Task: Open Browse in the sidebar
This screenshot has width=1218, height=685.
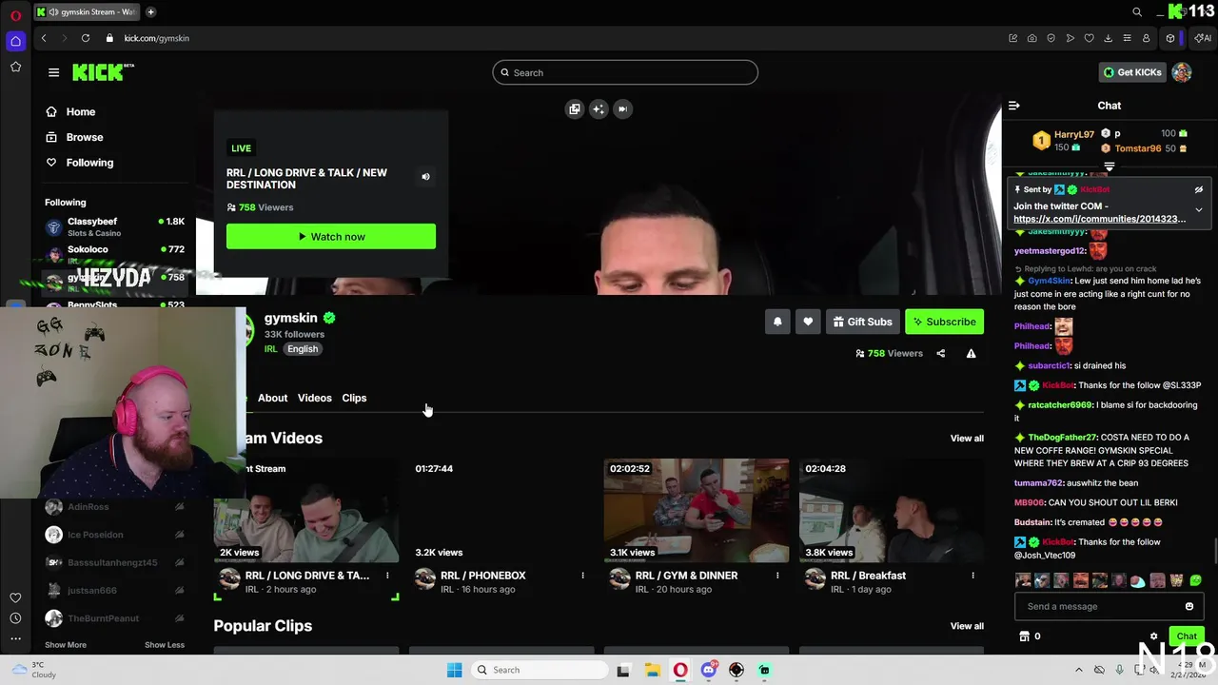Action: coord(84,137)
